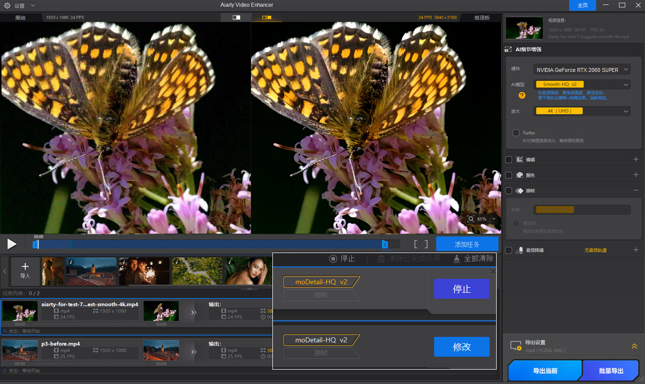The width and height of the screenshot is (645, 384).
Task: Click the 清除已完成任务 trash icon
Action: [382, 258]
